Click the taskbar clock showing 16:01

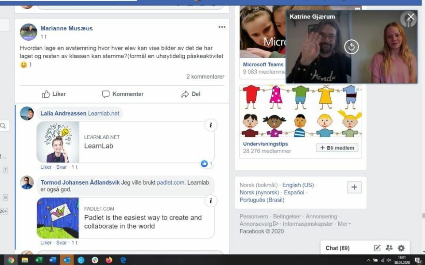pyautogui.click(x=402, y=260)
